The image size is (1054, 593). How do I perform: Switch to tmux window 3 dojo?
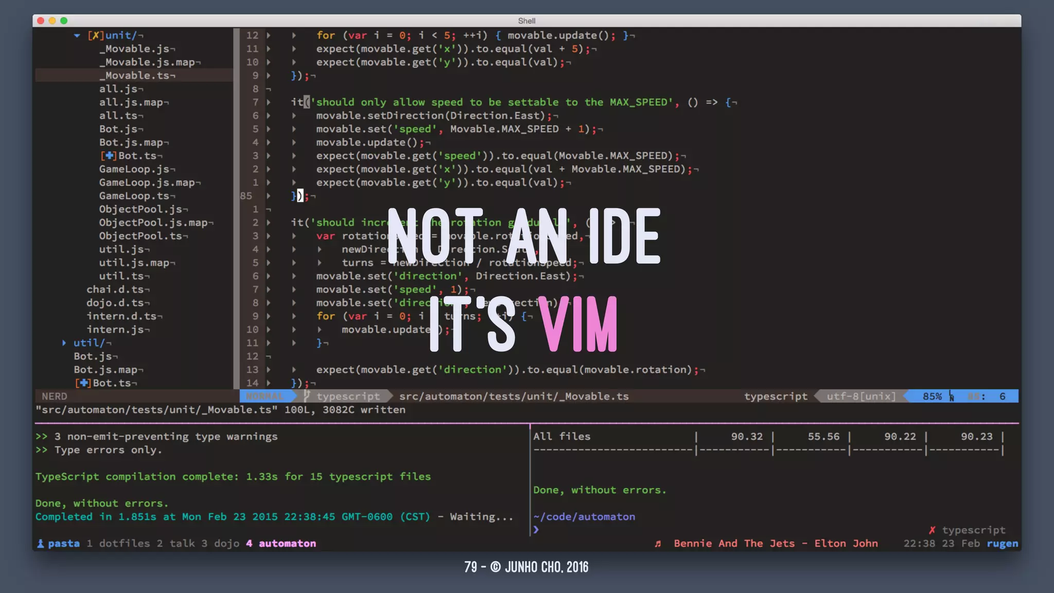[x=220, y=544]
